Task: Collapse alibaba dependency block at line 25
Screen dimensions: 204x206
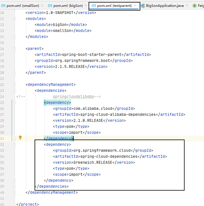Action: (15, 103)
